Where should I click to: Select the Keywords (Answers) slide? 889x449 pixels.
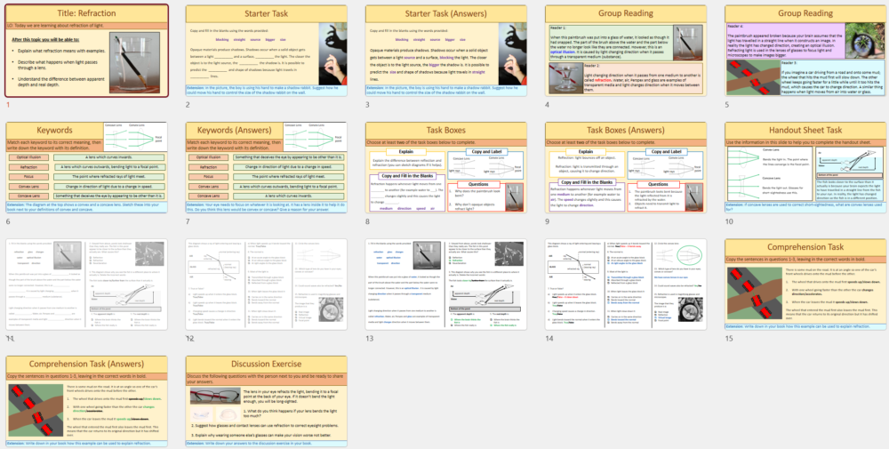tap(267, 167)
